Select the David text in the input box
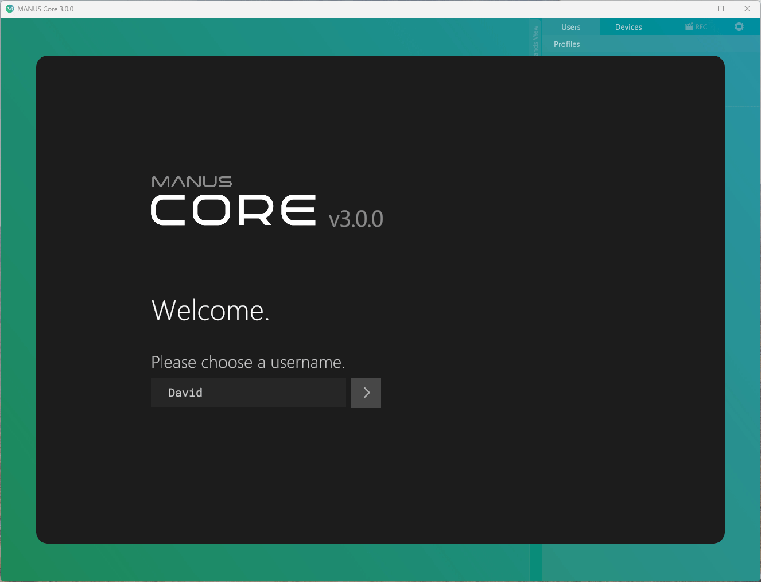Viewport: 761px width, 582px height. tap(185, 393)
